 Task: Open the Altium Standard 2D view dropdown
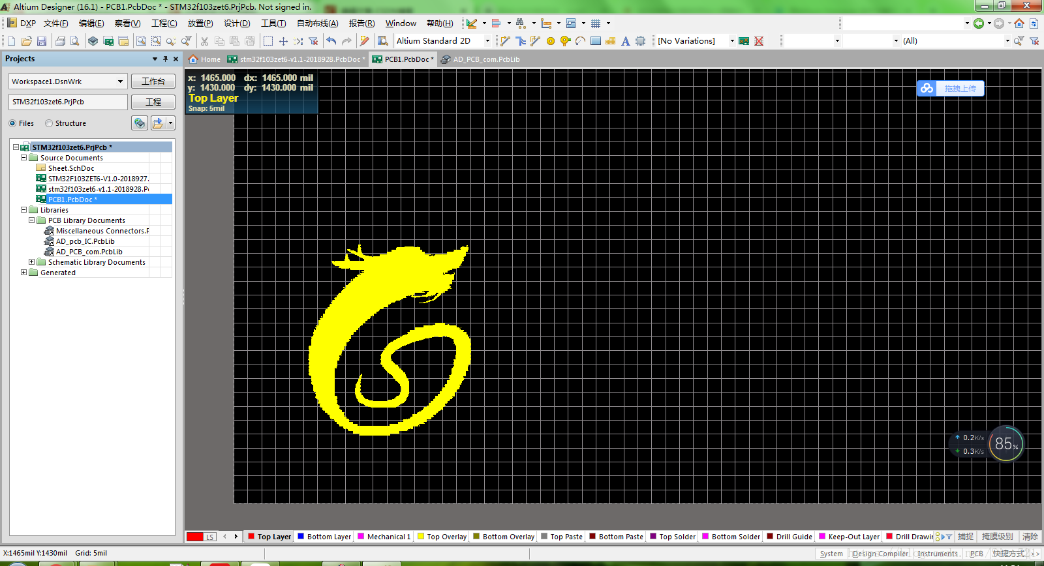pos(487,41)
